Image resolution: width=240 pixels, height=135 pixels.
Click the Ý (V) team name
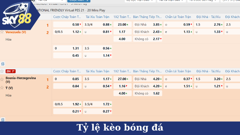pos(9,88)
